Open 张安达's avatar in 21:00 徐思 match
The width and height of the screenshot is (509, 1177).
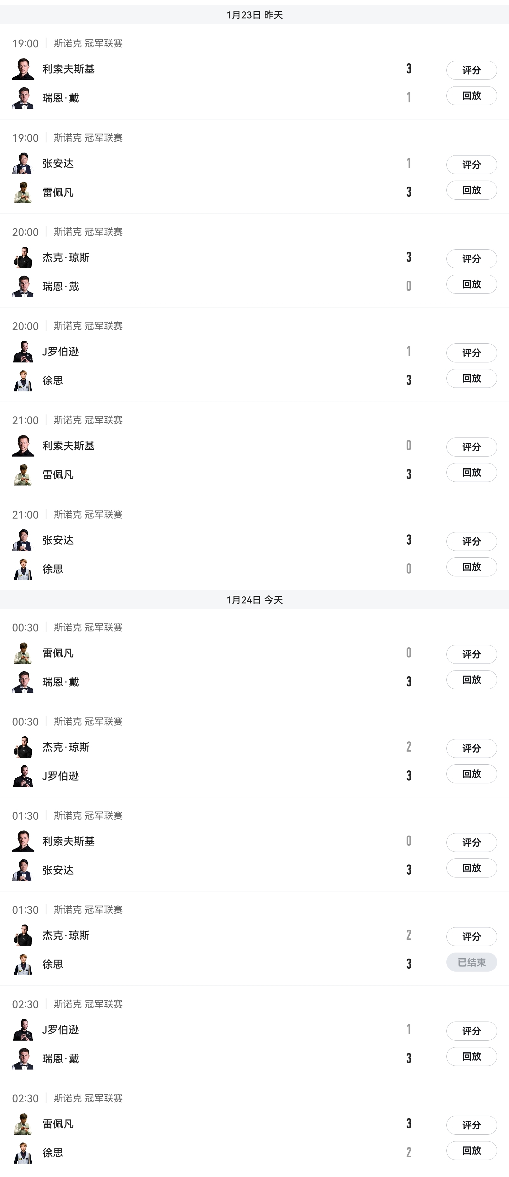pyautogui.click(x=23, y=540)
